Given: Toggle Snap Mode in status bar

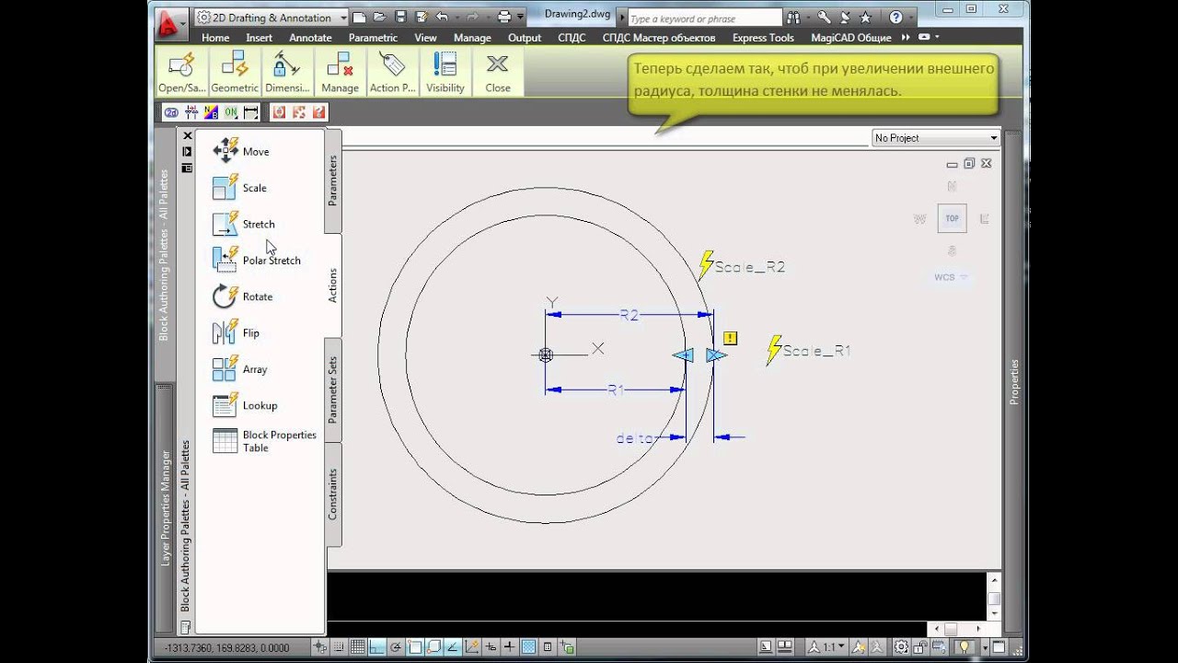Looking at the screenshot, I should pos(339,646).
